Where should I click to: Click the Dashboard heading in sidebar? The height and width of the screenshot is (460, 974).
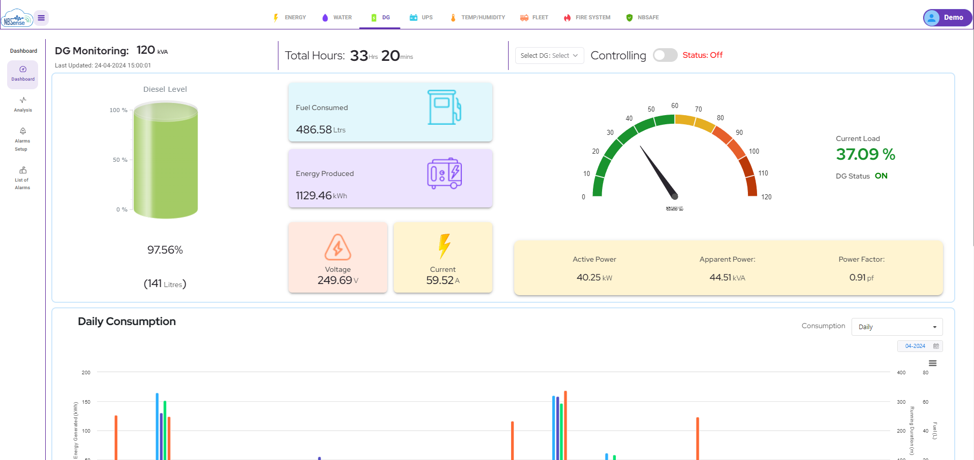[x=23, y=51]
